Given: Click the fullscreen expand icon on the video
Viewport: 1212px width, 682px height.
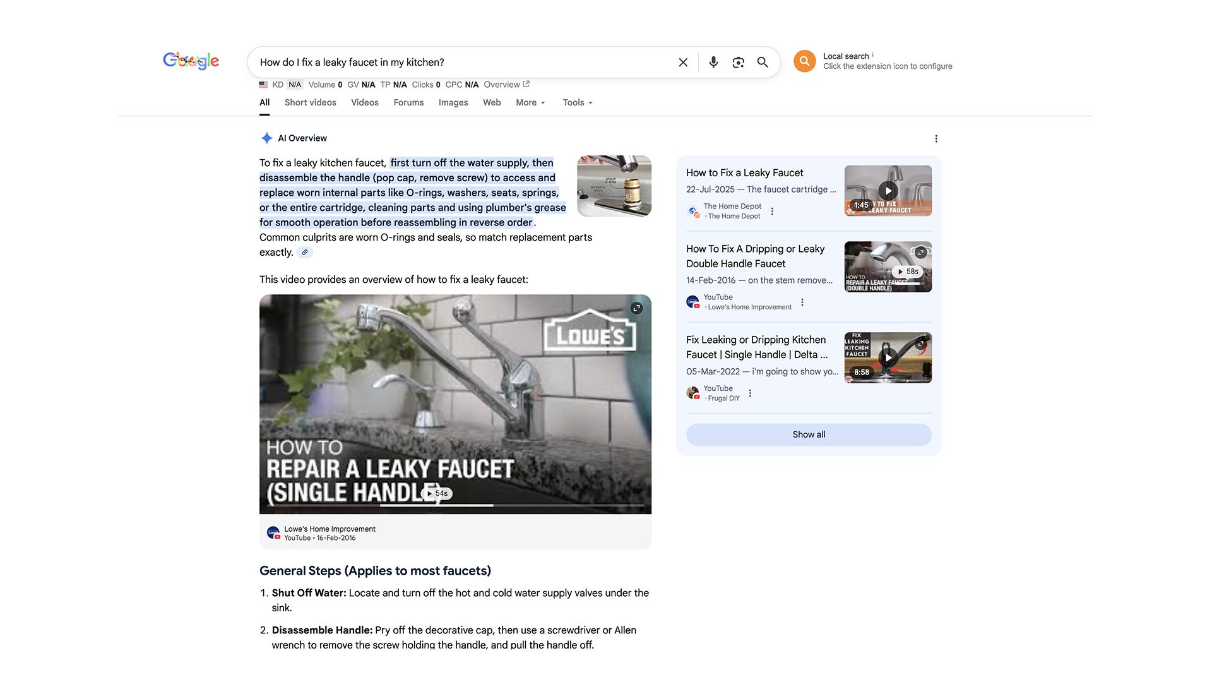Looking at the screenshot, I should pos(636,308).
